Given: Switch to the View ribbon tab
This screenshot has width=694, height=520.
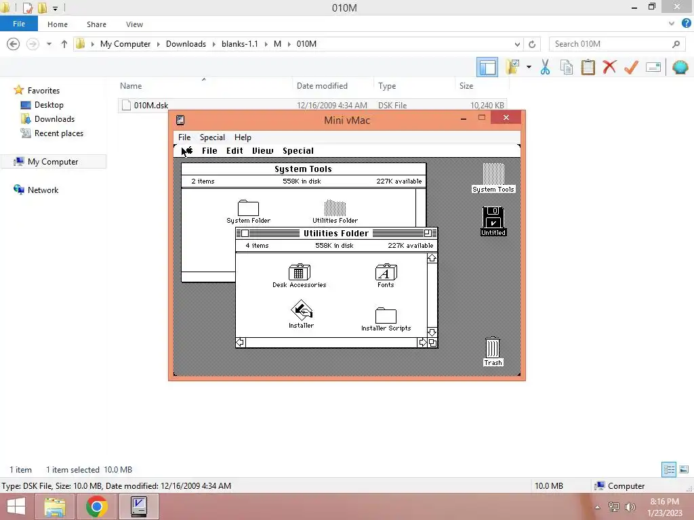Looking at the screenshot, I should 134,24.
